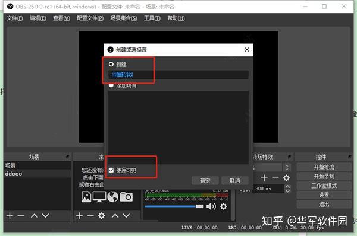
Task: Click the REC: 00:00:00 status text
Action: (x=245, y=227)
